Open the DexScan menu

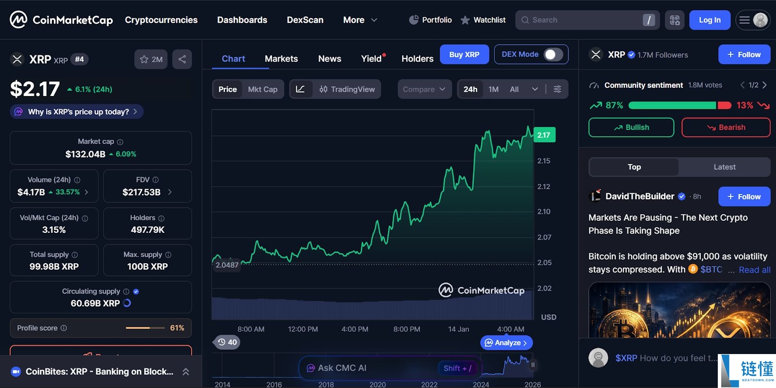305,20
